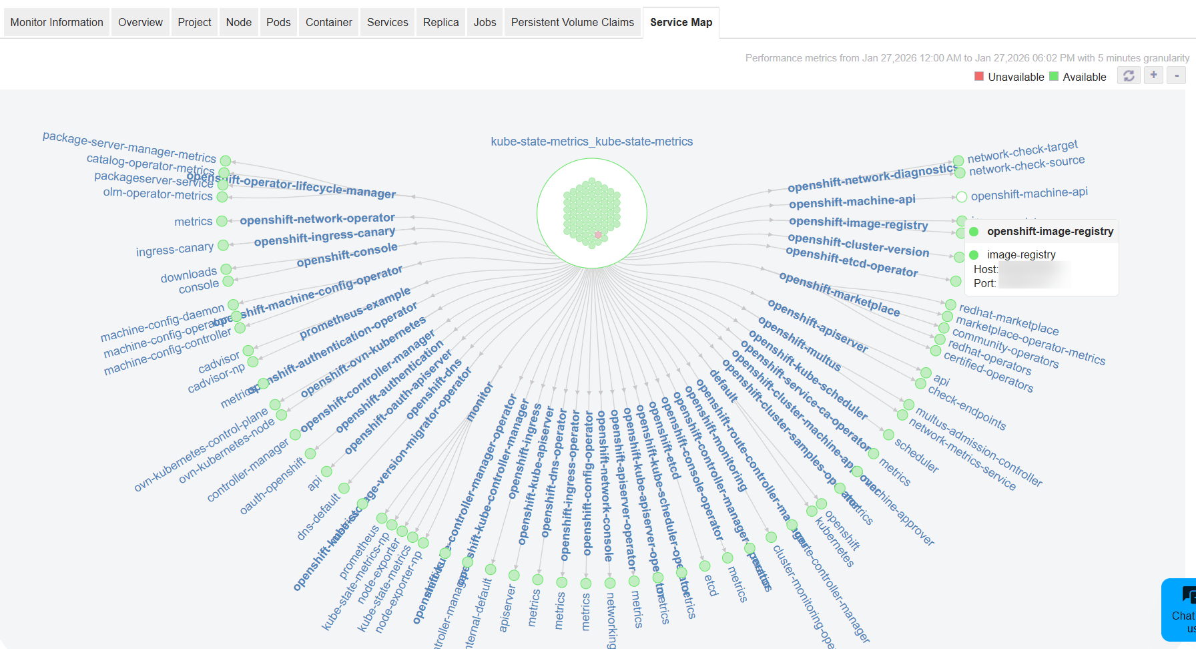Screen dimensions: 1196x649
Task: Toggle the red Unavailable legend indicator
Action: coord(978,76)
